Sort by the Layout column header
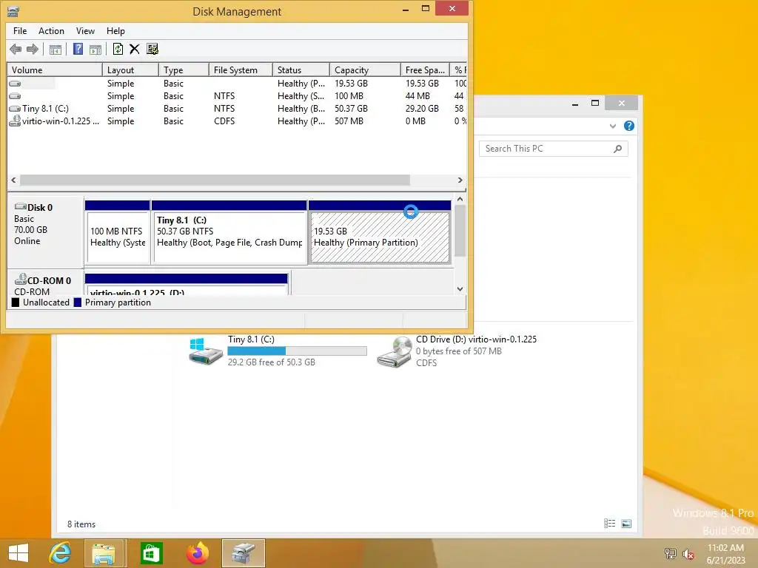This screenshot has width=758, height=568. 130,70
